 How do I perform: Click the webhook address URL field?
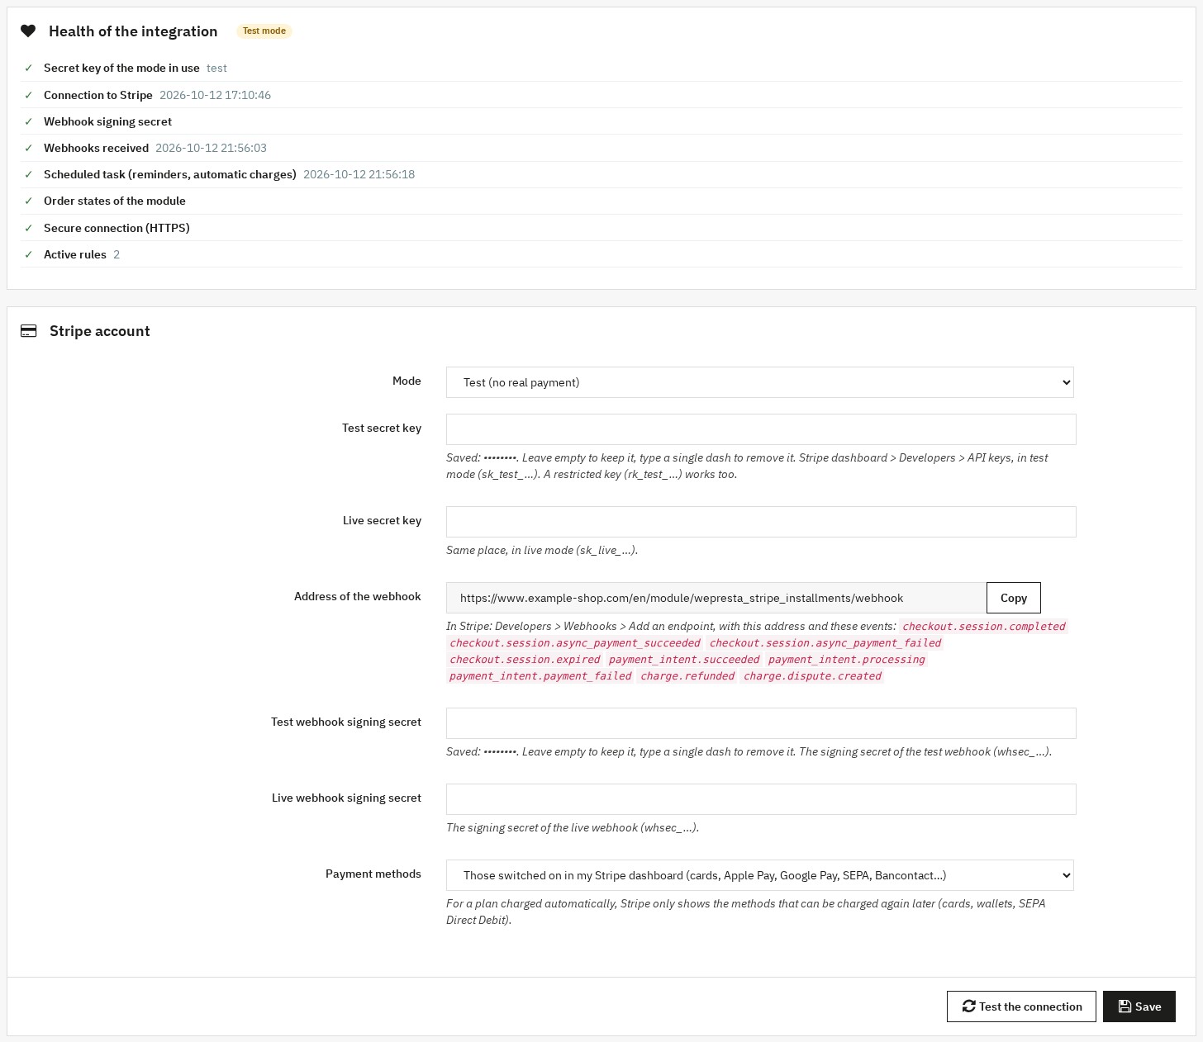pyautogui.click(x=716, y=598)
